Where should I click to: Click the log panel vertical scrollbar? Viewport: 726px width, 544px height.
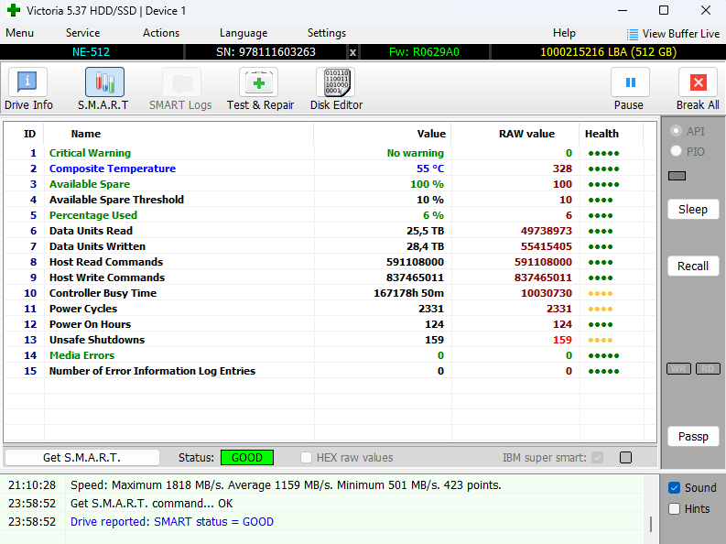coord(651,523)
